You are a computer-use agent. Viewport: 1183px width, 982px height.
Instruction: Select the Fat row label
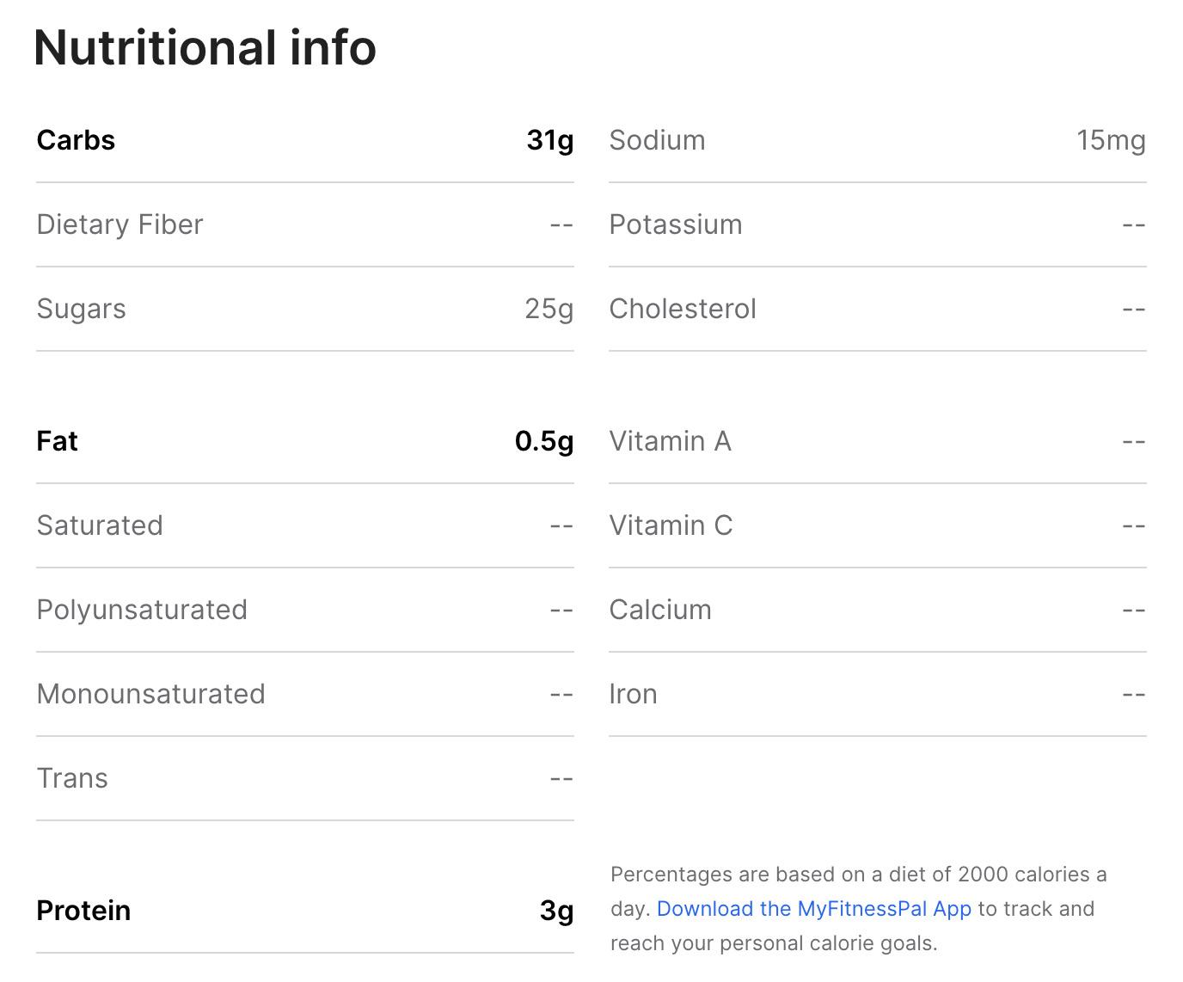pos(57,441)
